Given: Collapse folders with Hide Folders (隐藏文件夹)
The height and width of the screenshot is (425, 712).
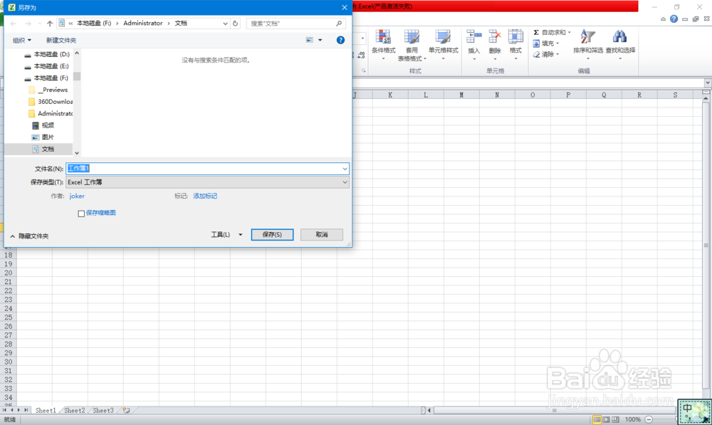Looking at the screenshot, I should pyautogui.click(x=29, y=236).
